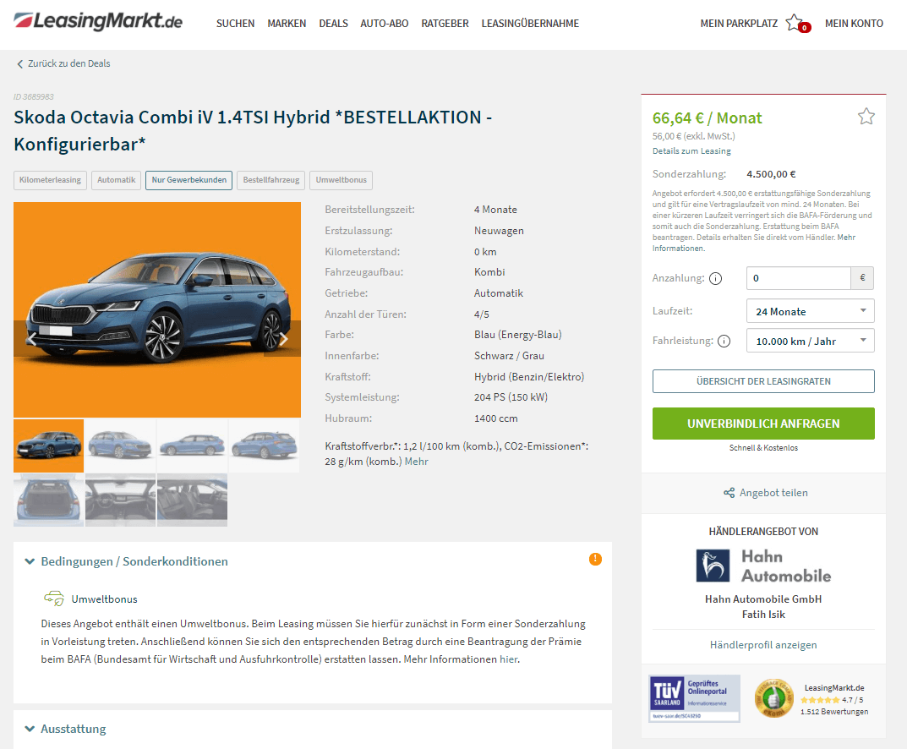Screen dimensions: 907x749
Task: Click the 'Blau (Energy-Blau)' color value
Action: pos(517,335)
